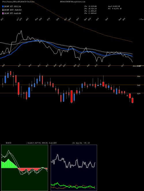
Task: Select the 'DOW MT: 340.01' legend text
Action: [13, 10]
